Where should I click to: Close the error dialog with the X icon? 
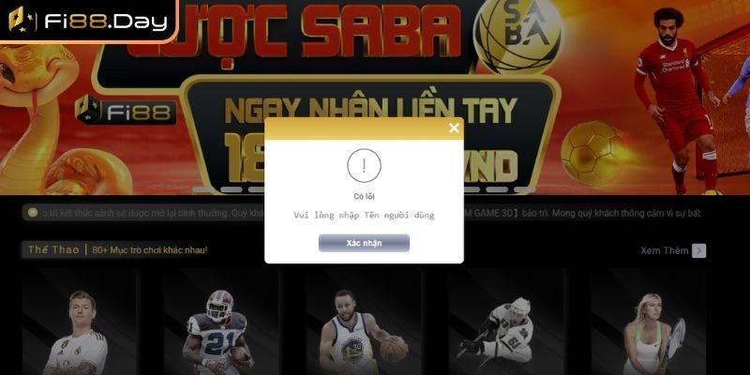click(454, 127)
